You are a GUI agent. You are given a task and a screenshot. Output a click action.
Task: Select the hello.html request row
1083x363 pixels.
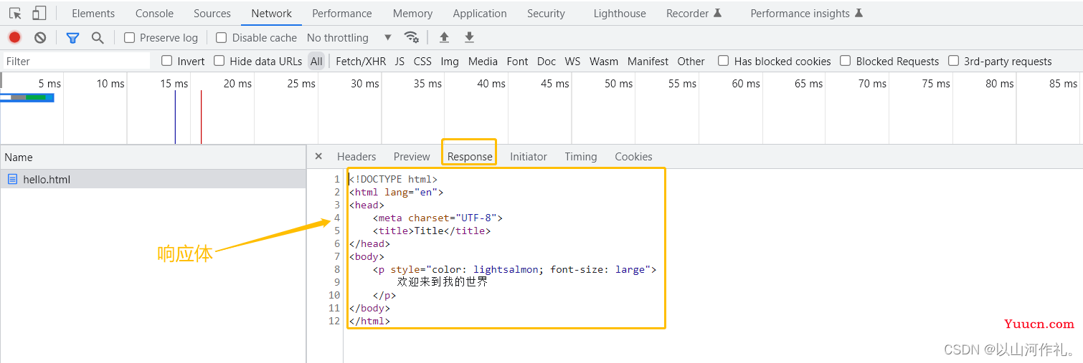tap(153, 179)
